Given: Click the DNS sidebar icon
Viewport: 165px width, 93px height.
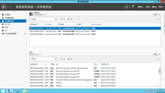Looking at the screenshot, I should [3, 27].
